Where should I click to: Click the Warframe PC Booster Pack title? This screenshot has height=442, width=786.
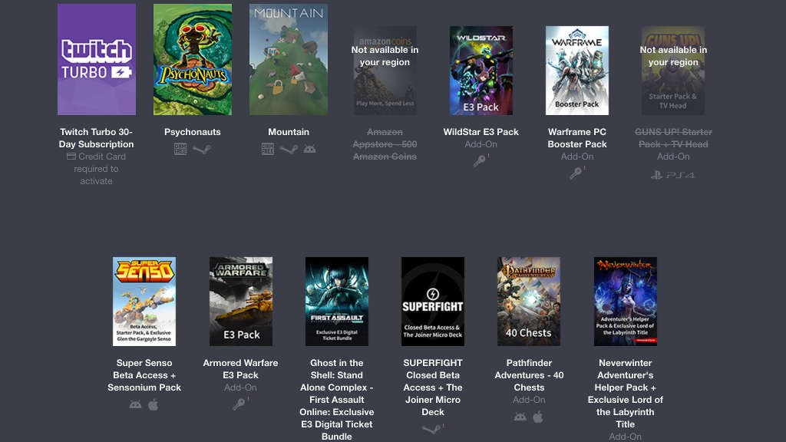coord(577,138)
